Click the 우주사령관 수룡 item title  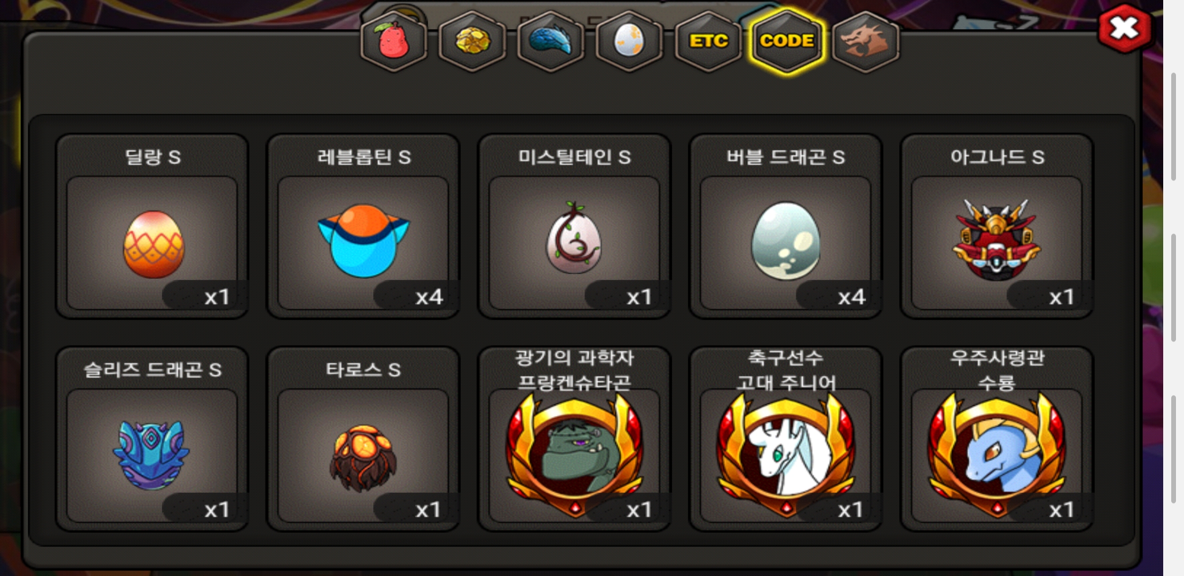coord(997,370)
